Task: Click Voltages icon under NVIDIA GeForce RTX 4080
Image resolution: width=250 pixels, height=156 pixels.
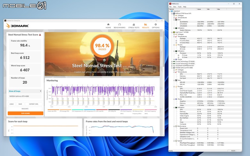Action: (x=176, y=70)
